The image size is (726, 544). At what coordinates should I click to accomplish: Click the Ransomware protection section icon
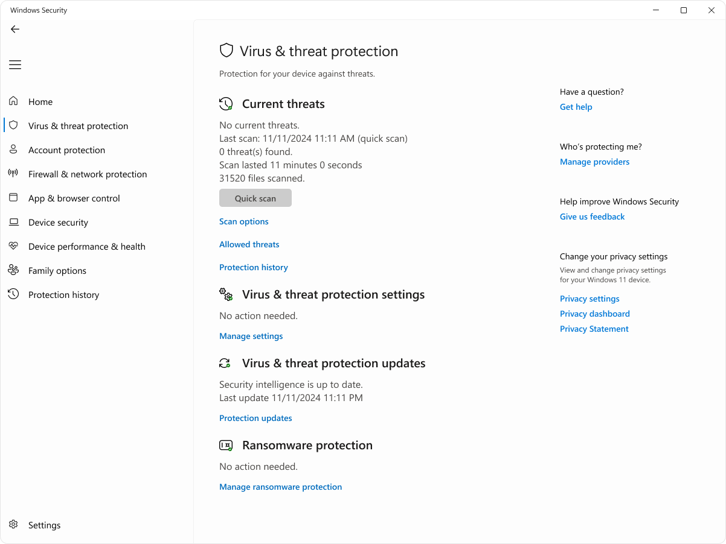[226, 445]
